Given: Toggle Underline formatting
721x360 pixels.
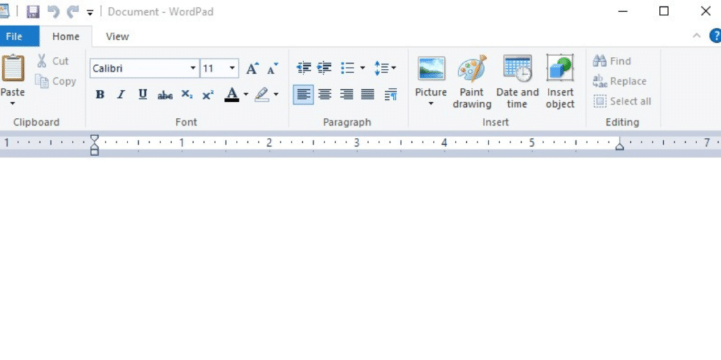Looking at the screenshot, I should tap(143, 95).
